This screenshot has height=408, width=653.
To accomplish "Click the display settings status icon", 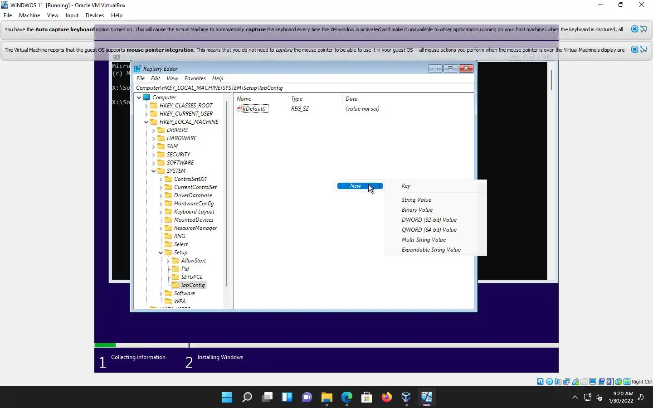I will [592, 382].
